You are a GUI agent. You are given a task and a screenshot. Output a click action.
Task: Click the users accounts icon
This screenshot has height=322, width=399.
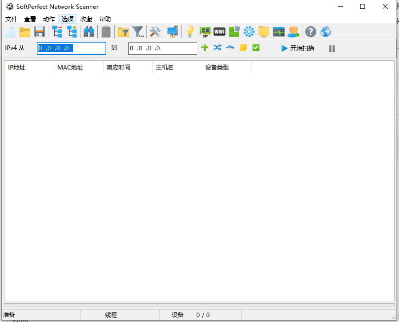[x=293, y=32]
